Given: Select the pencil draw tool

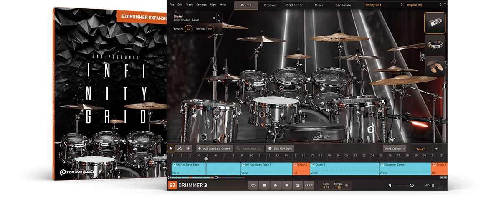Looking at the screenshot, I should pyautogui.click(x=180, y=148).
